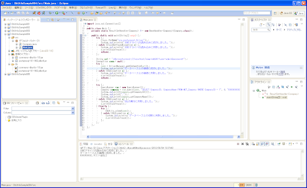
Task: Select main(String[]) : void in Outline
Action: (x=276, y=97)
